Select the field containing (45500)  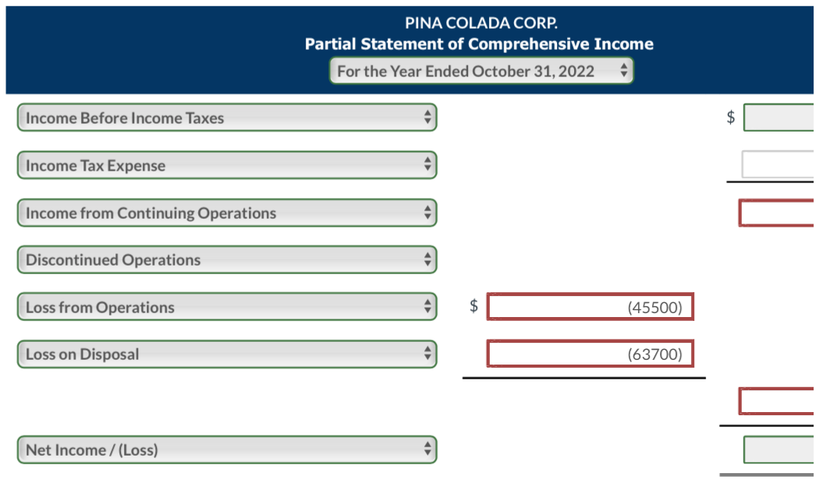(590, 306)
